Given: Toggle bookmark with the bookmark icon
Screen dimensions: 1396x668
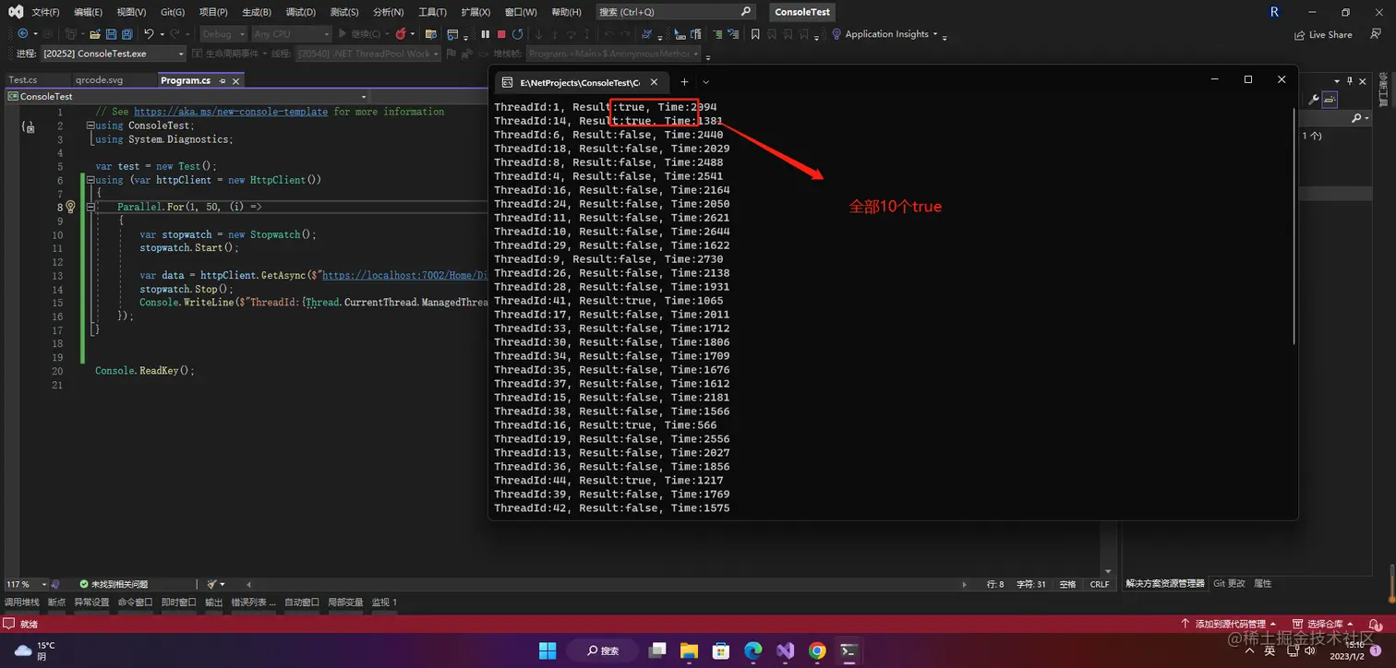Looking at the screenshot, I should click(x=755, y=34).
